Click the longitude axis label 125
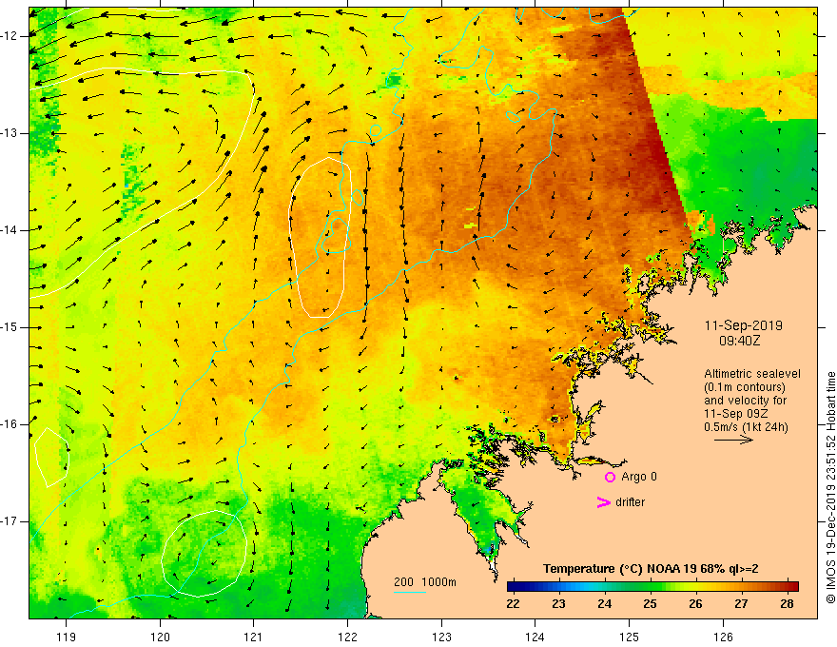Image resolution: width=837 pixels, height=647 pixels. click(630, 637)
